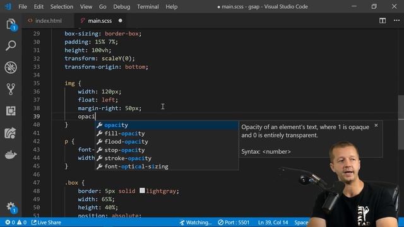The height and width of the screenshot is (227, 404).
Task: Select the stroke-opacity suggestion
Action: coord(167,158)
